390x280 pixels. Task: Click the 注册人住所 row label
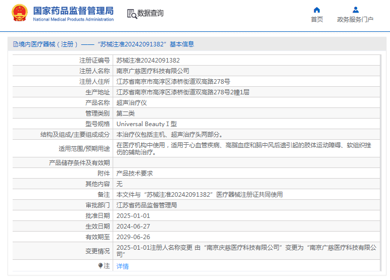[x=94, y=82]
